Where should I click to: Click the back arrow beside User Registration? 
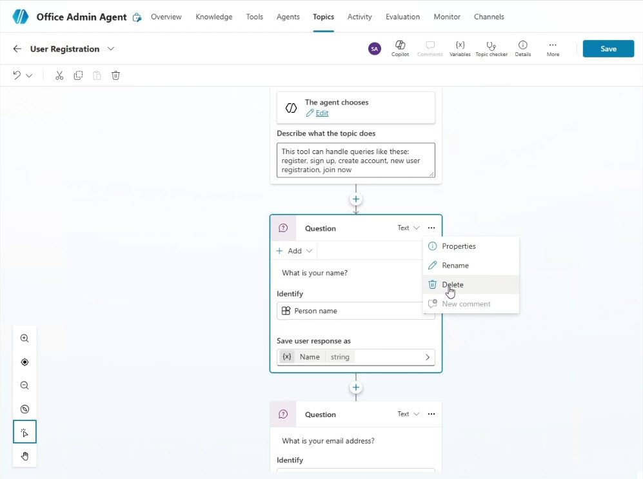[17, 49]
